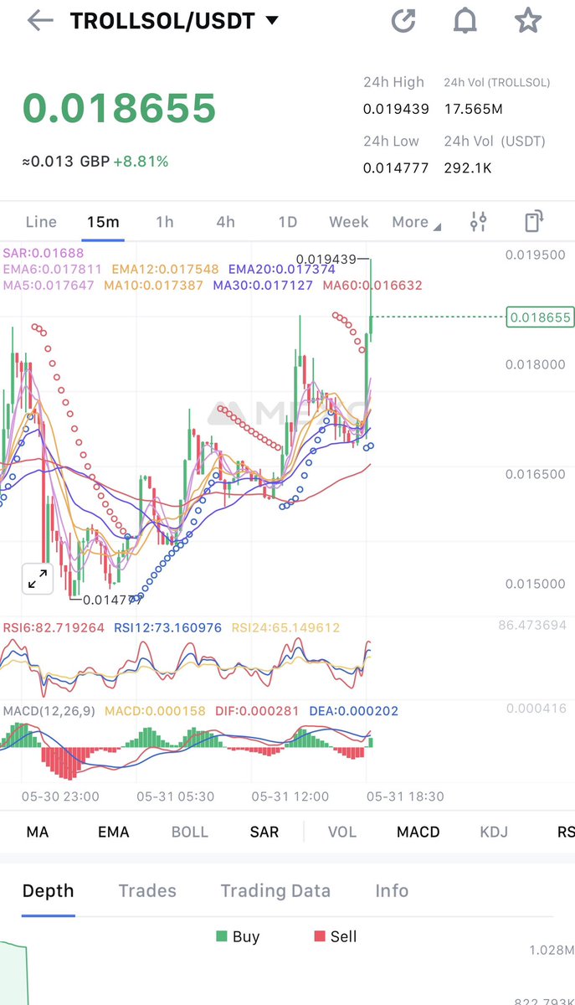Open the Trades tab
The width and height of the screenshot is (575, 1005).
point(147,891)
